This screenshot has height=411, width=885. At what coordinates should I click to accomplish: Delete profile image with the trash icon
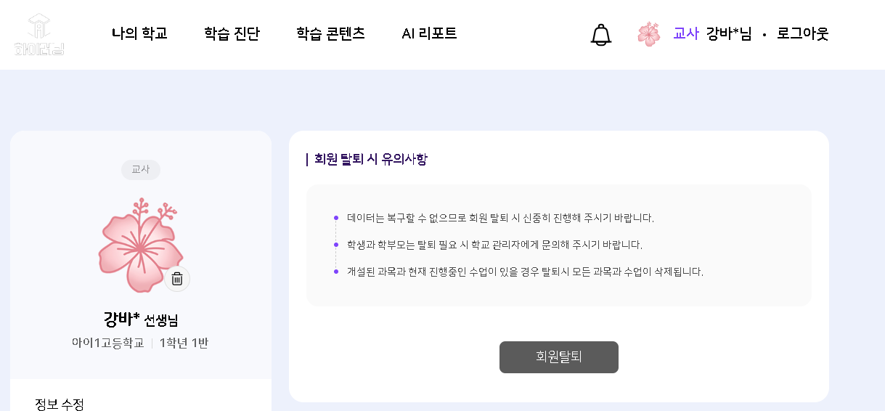click(x=177, y=279)
